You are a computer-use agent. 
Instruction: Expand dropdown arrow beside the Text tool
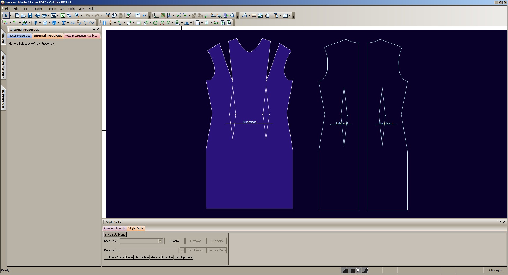[68, 23]
